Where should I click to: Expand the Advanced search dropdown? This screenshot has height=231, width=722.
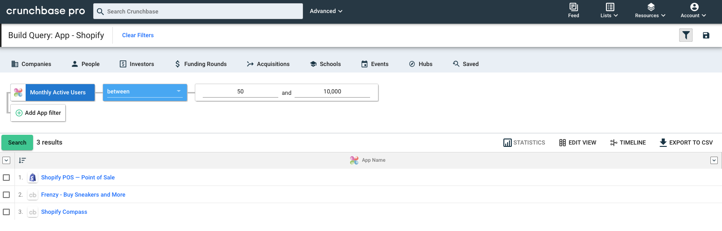click(x=326, y=11)
